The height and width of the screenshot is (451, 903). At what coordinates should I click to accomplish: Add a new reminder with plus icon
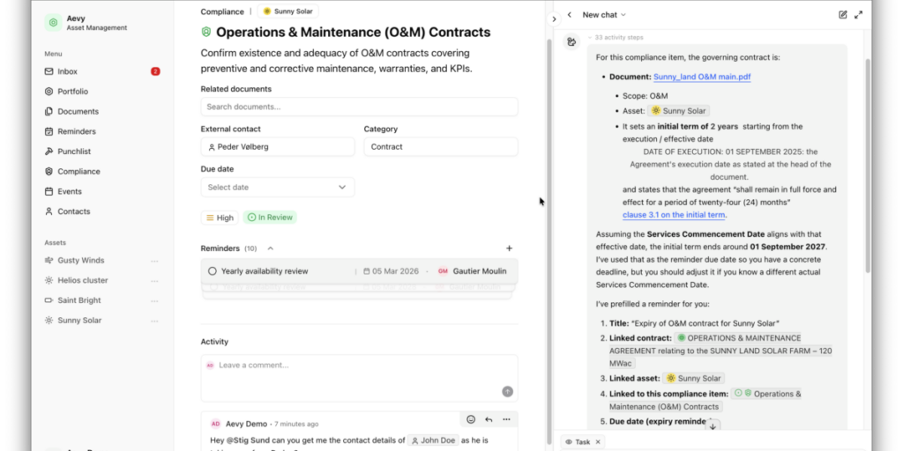509,248
